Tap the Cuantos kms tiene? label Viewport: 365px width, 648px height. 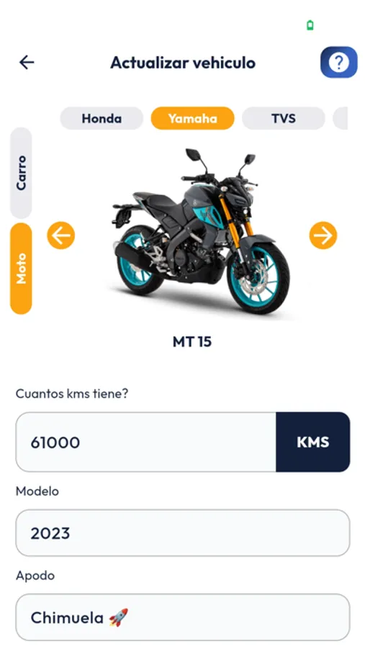pos(72,394)
